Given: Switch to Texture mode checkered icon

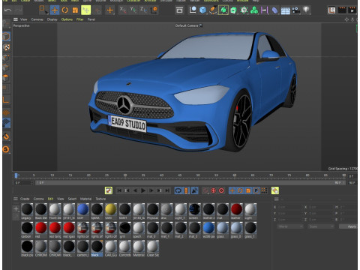Looking at the screenshot, I should point(7,47).
